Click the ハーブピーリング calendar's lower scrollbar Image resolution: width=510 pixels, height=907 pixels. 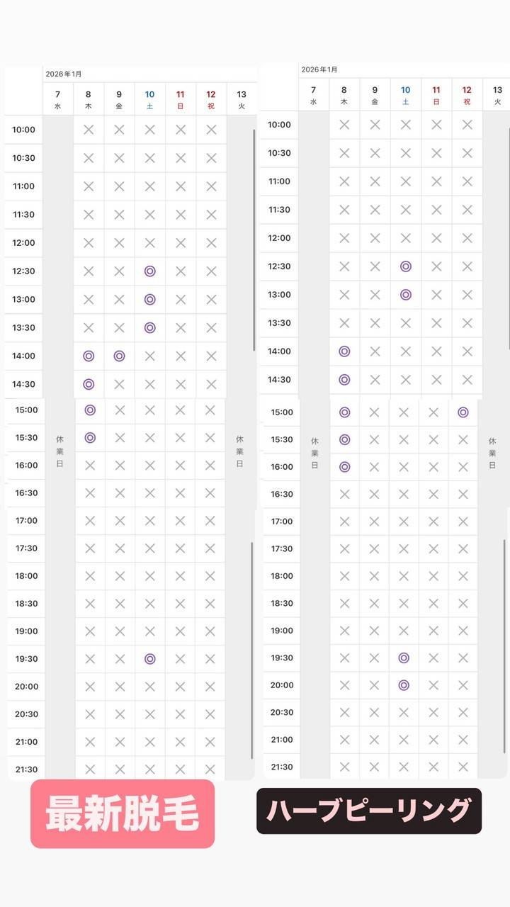505,645
